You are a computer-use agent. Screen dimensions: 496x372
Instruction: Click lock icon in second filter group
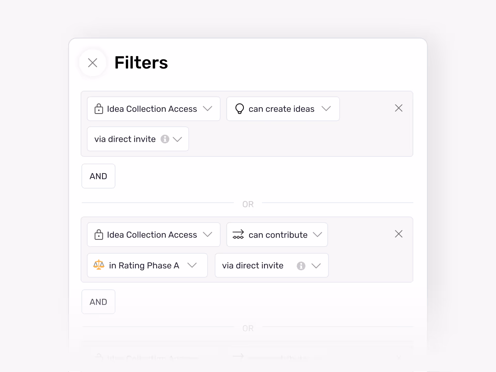pos(99,235)
